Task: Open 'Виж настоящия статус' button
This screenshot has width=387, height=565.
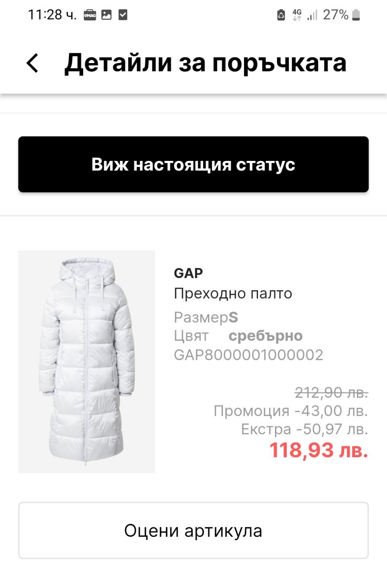Action: (x=193, y=164)
